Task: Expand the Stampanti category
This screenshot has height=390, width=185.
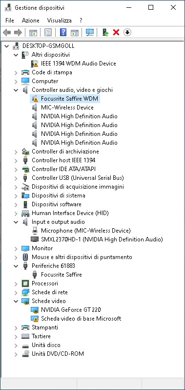Action: tap(16, 327)
